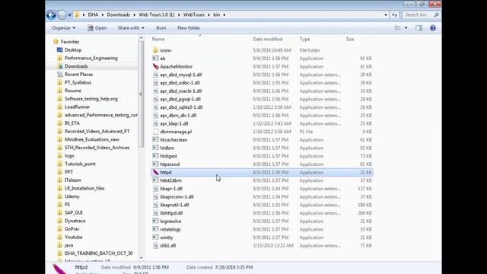Open Dynatrace folder in navigation pane
487x274 pixels.
pos(75,221)
